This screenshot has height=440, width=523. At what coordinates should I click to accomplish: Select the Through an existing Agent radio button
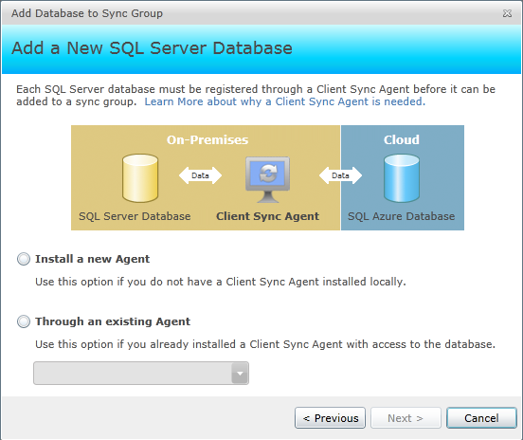24,321
